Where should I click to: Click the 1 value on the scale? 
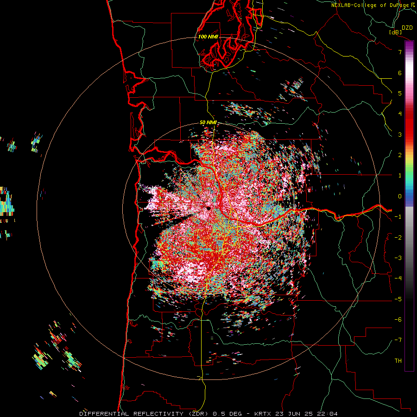pyautogui.click(x=400, y=176)
